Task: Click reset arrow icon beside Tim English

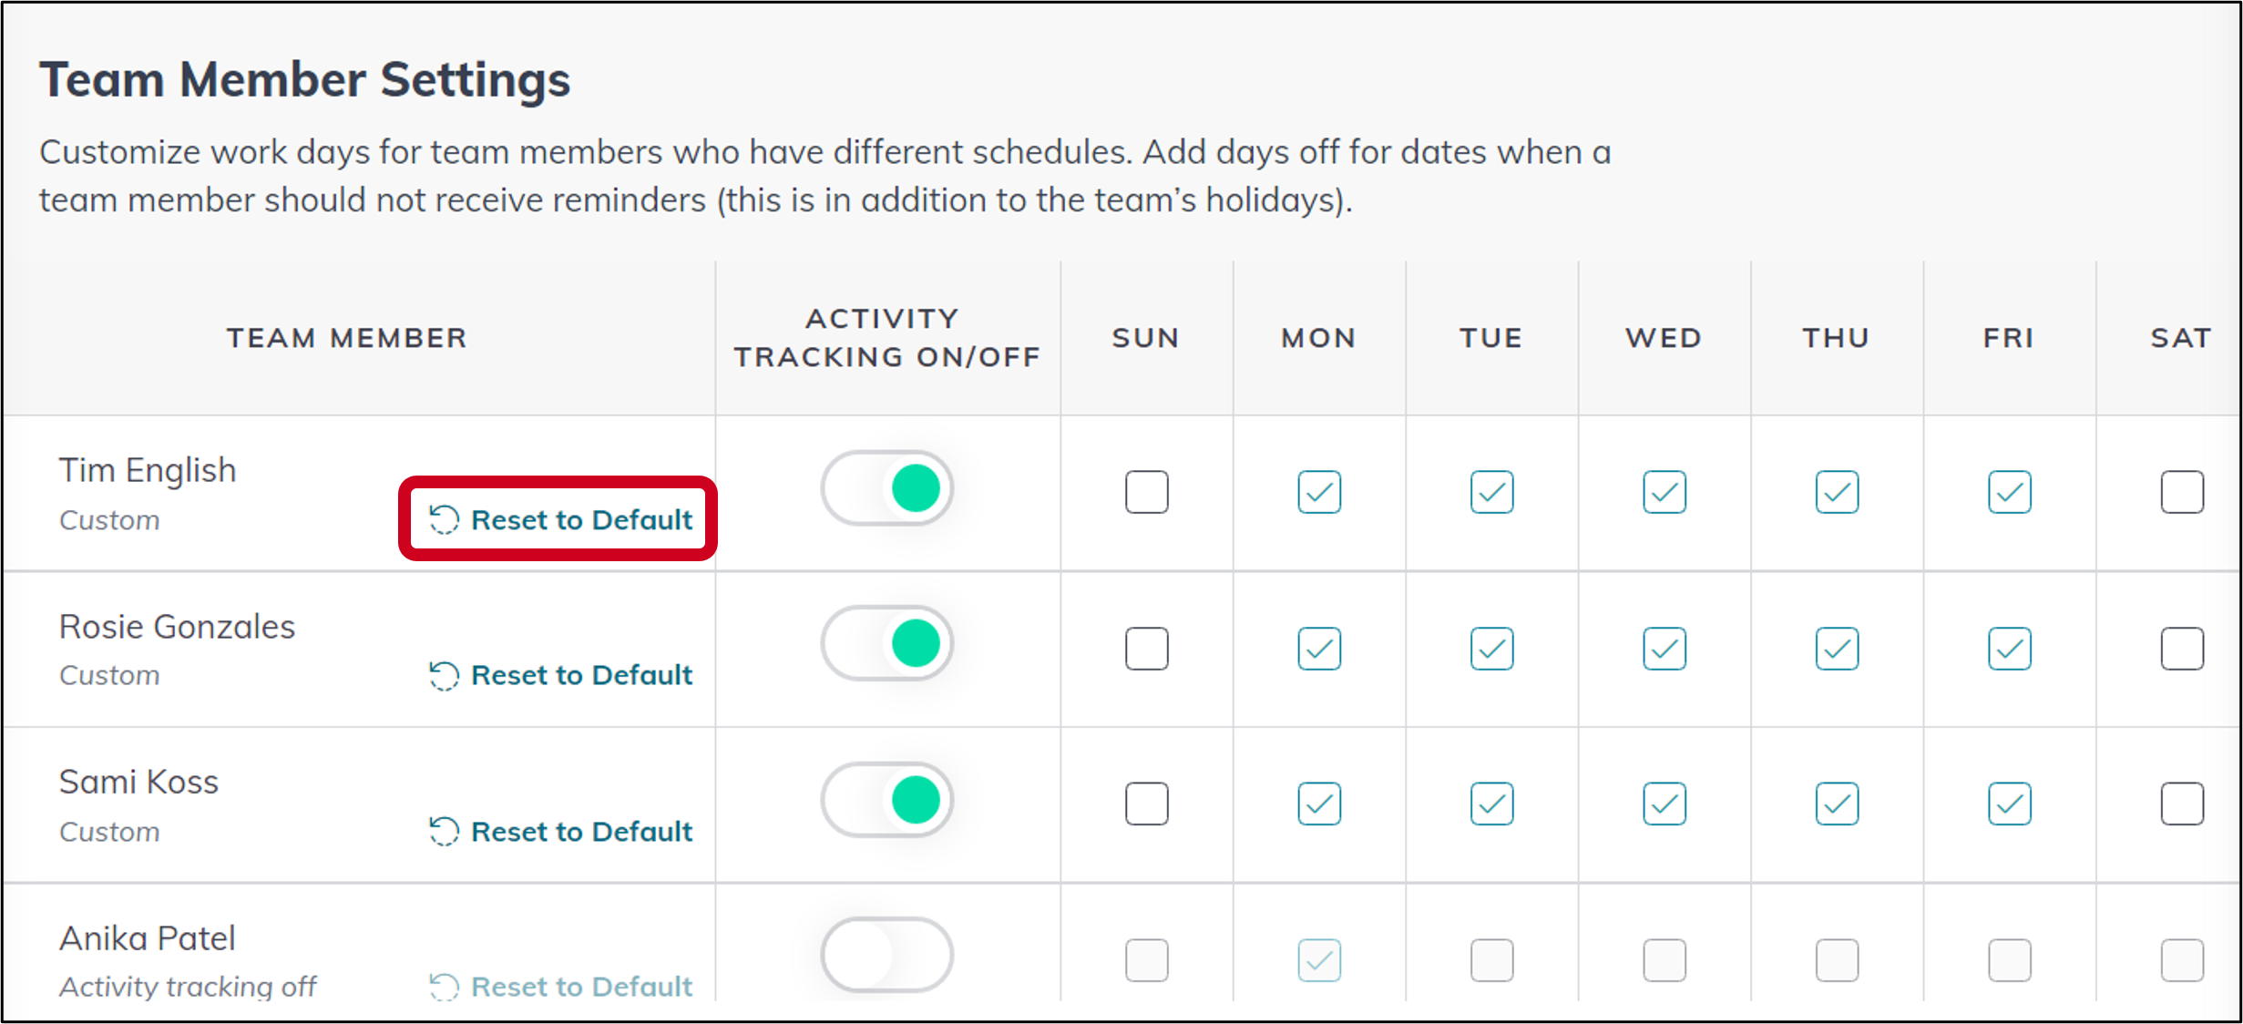Action: tap(444, 519)
